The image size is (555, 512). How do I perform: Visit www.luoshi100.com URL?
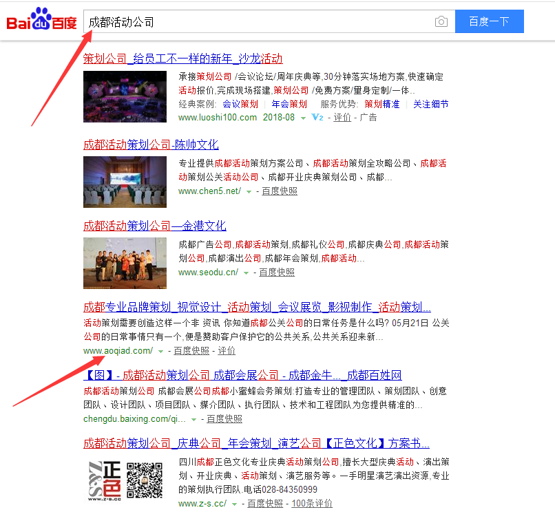pyautogui.click(x=218, y=118)
